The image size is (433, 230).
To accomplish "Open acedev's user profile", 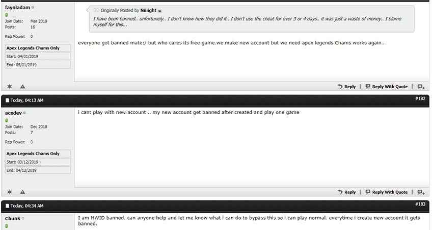I will [13, 113].
